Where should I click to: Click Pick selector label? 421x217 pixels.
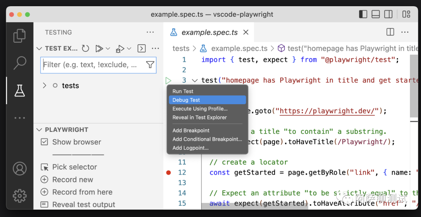click(x=74, y=167)
